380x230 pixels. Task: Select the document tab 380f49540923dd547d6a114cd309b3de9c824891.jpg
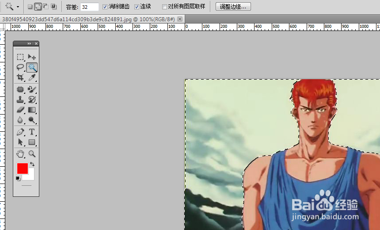[x=89, y=19]
